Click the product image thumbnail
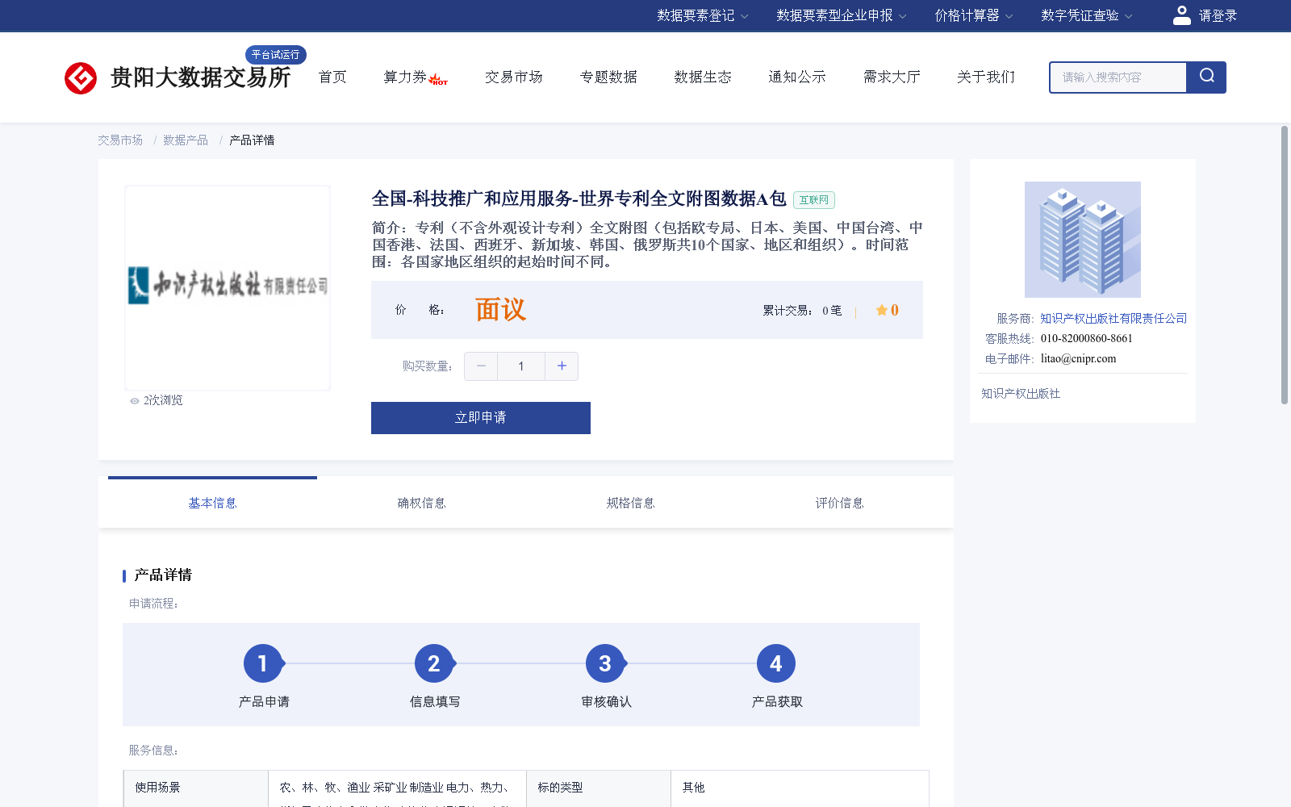This screenshot has height=807, width=1291. coord(228,287)
